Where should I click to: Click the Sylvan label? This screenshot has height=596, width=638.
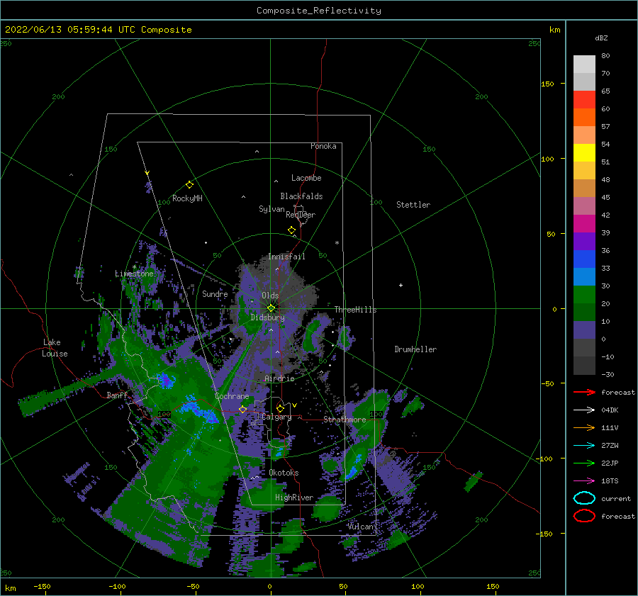pyautogui.click(x=272, y=208)
